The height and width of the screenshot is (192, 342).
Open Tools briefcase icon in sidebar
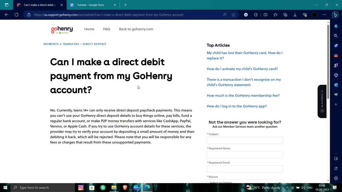coord(336,55)
